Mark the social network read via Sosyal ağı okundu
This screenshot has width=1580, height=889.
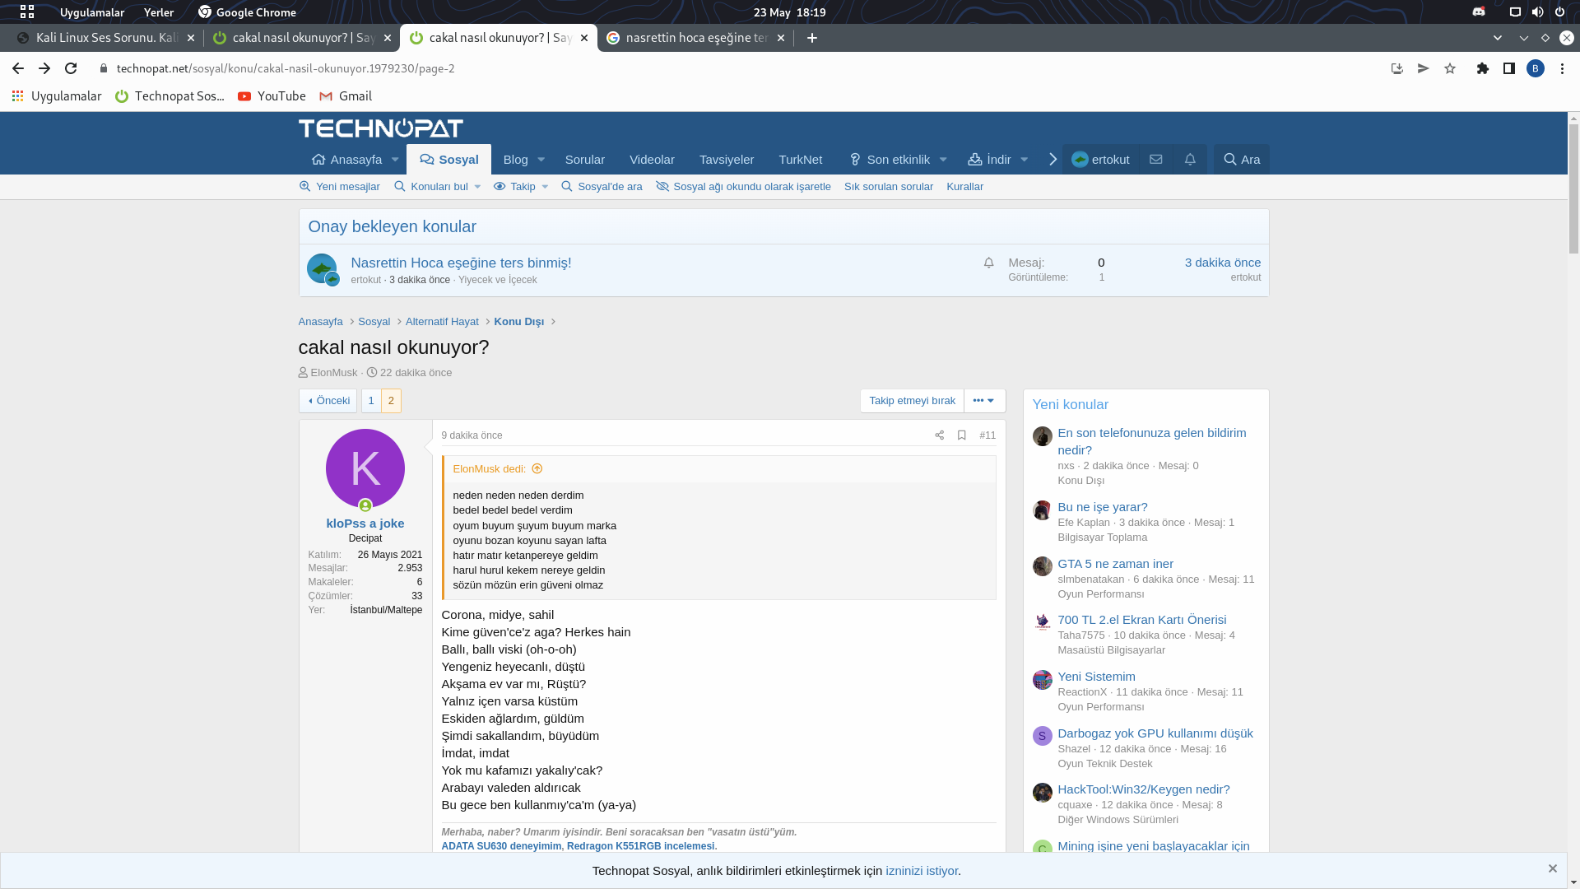(x=743, y=187)
